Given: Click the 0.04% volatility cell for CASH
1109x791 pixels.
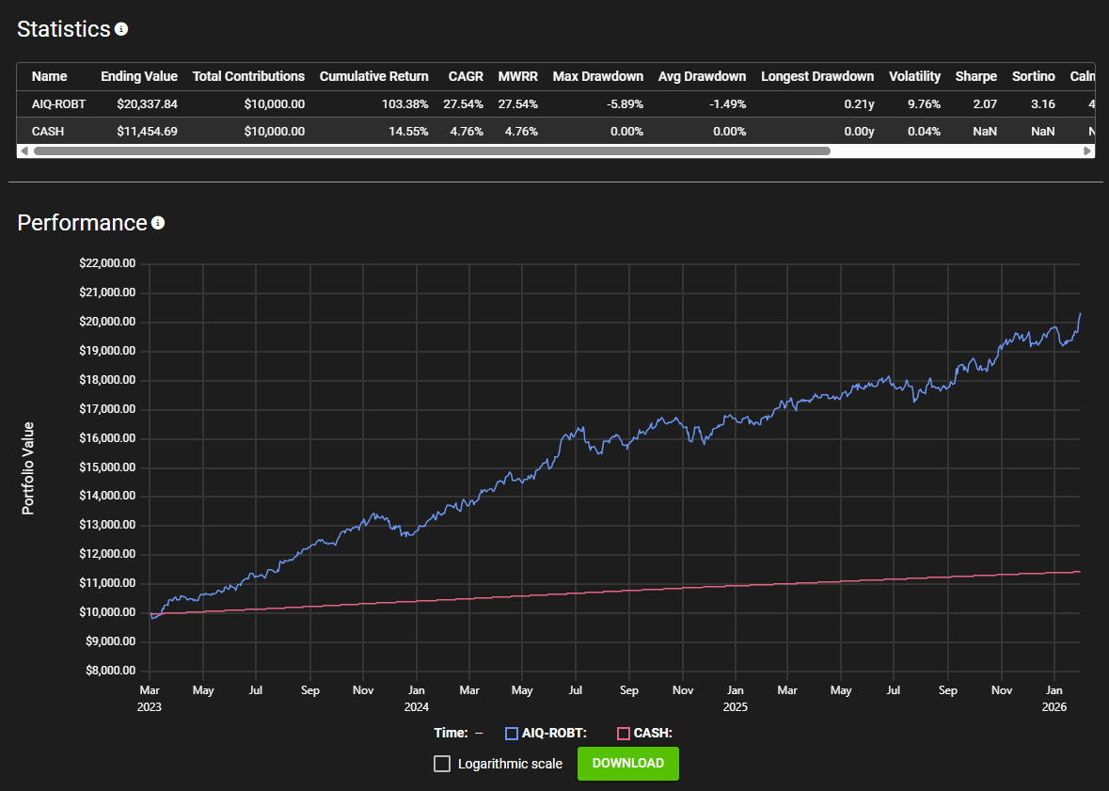Looking at the screenshot, I should pos(924,132).
